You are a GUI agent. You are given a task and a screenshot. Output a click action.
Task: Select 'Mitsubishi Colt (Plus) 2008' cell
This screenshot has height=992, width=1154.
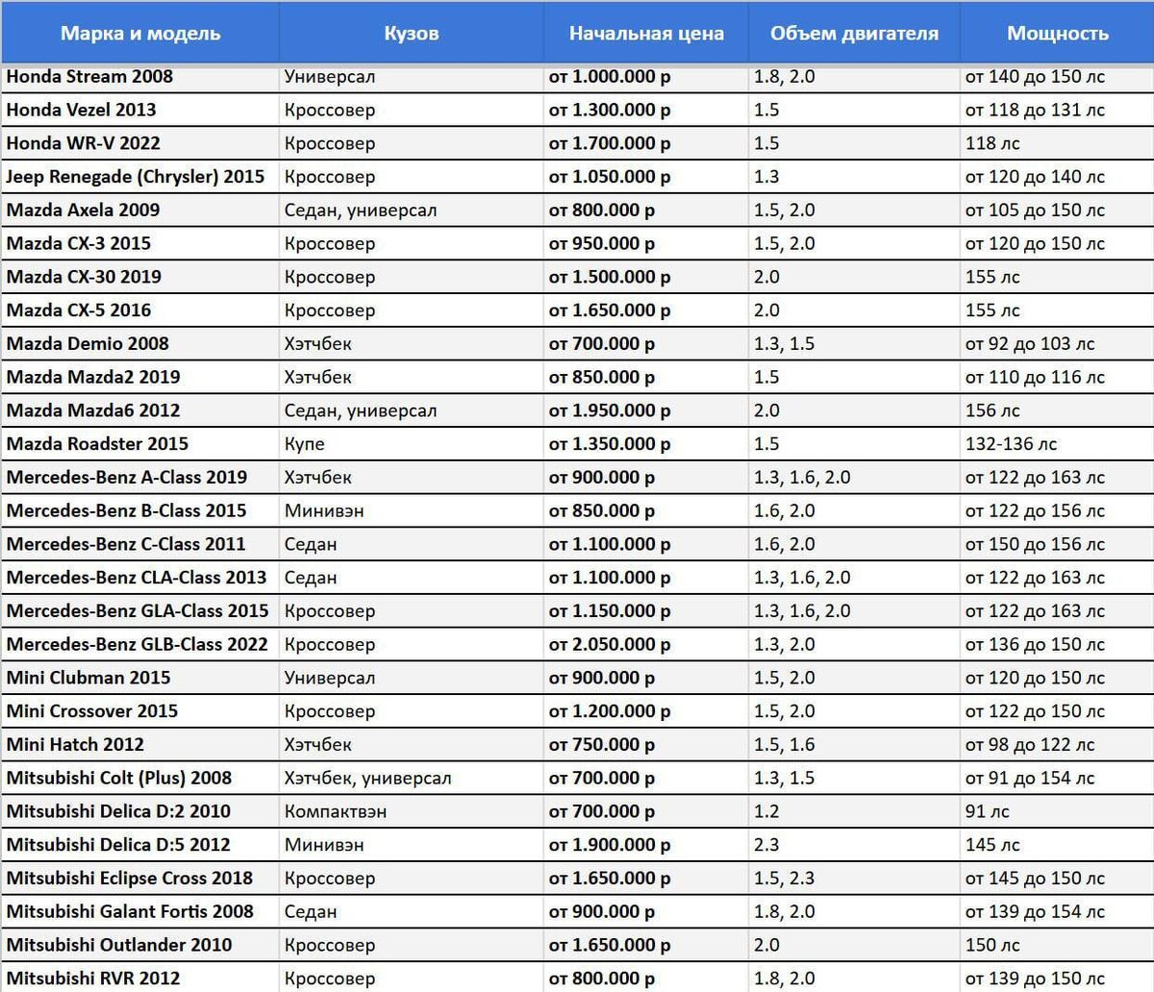[x=140, y=778]
